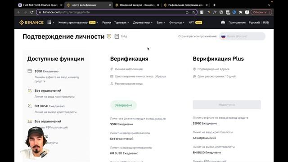Click card icon beside $50K daily limit
This screenshot has width=288, height=162.
click(30, 71)
